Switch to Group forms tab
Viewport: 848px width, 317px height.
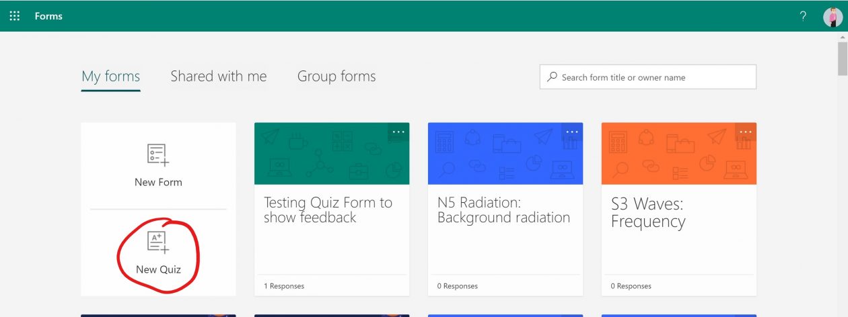click(x=337, y=77)
